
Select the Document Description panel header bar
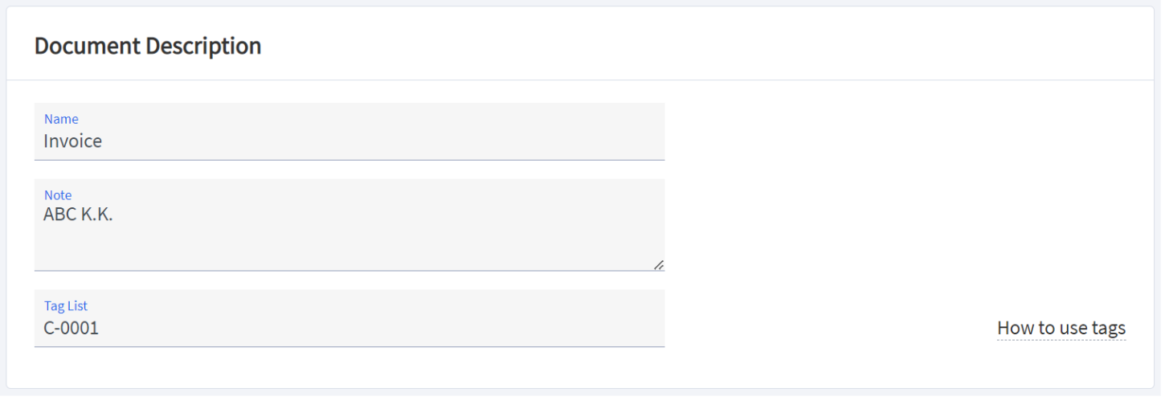(x=580, y=44)
